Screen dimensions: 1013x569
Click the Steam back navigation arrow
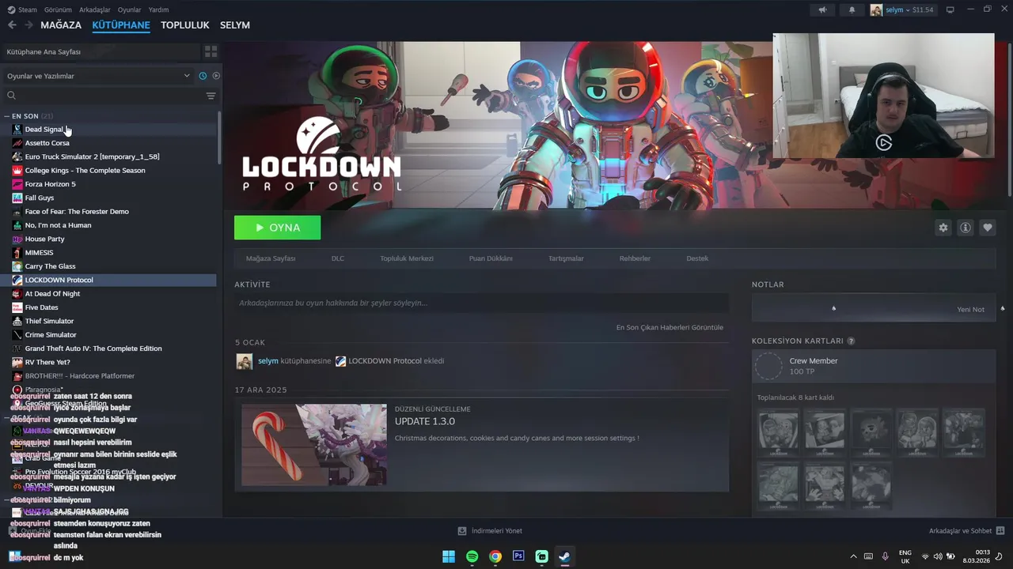[12, 25]
